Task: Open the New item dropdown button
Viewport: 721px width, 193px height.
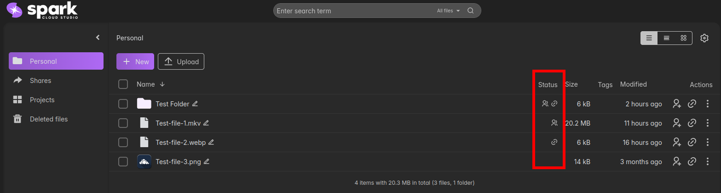Action: pyautogui.click(x=135, y=62)
